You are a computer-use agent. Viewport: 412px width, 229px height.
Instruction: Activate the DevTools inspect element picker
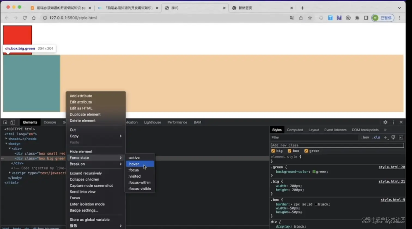click(x=5, y=122)
